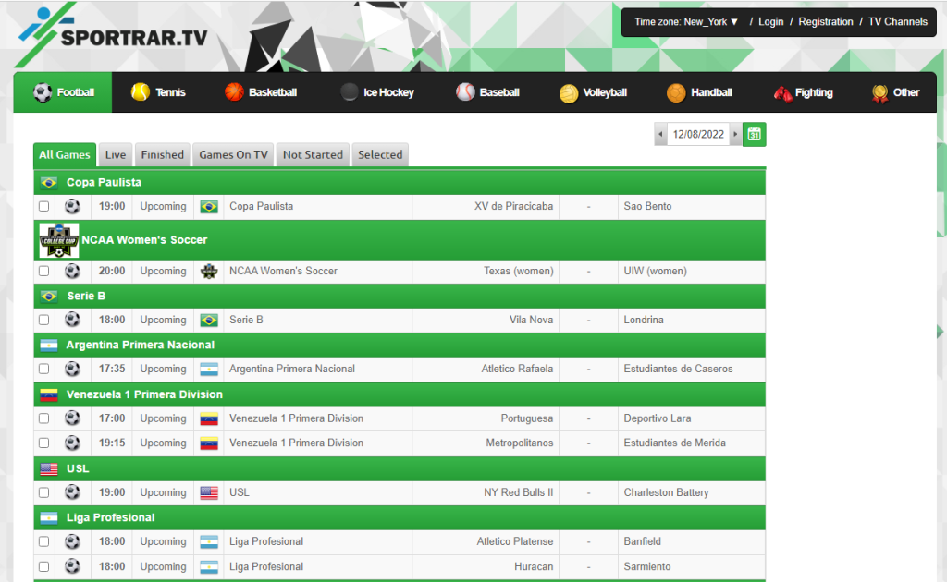The image size is (947, 582).
Task: Click the orange basketball icon
Action: (234, 92)
